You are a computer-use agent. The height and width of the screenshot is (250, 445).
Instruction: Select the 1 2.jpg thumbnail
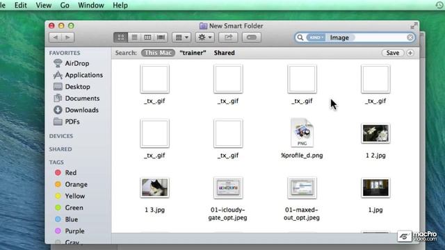[x=375, y=133]
